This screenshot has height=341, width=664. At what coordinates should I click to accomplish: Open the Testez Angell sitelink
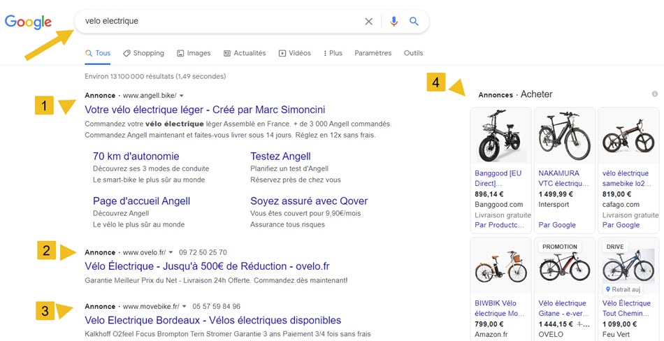coord(280,157)
